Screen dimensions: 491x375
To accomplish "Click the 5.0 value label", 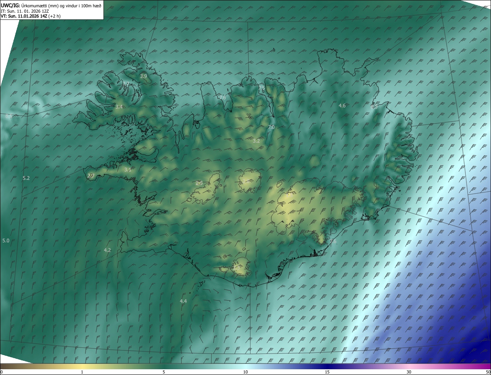I will (6, 240).
